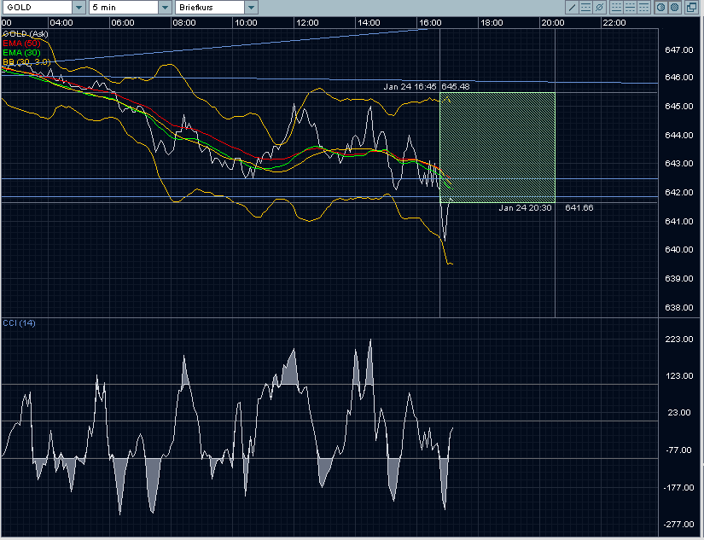Click the Jan 24 16:45 marker label
The height and width of the screenshot is (540, 704).
coord(410,86)
